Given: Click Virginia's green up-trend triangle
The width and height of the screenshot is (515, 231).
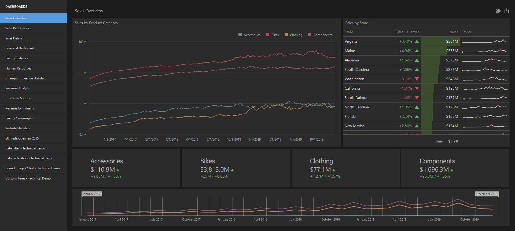Looking at the screenshot, I should tap(417, 42).
